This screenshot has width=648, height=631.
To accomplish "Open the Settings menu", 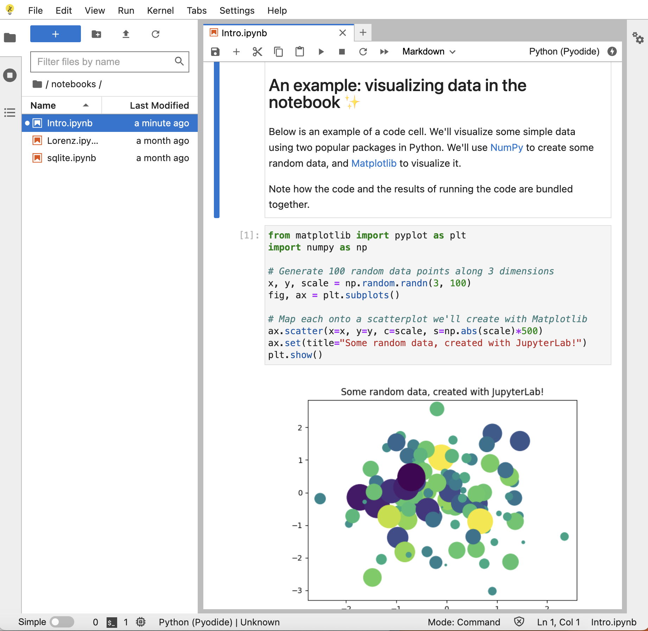I will coord(237,11).
